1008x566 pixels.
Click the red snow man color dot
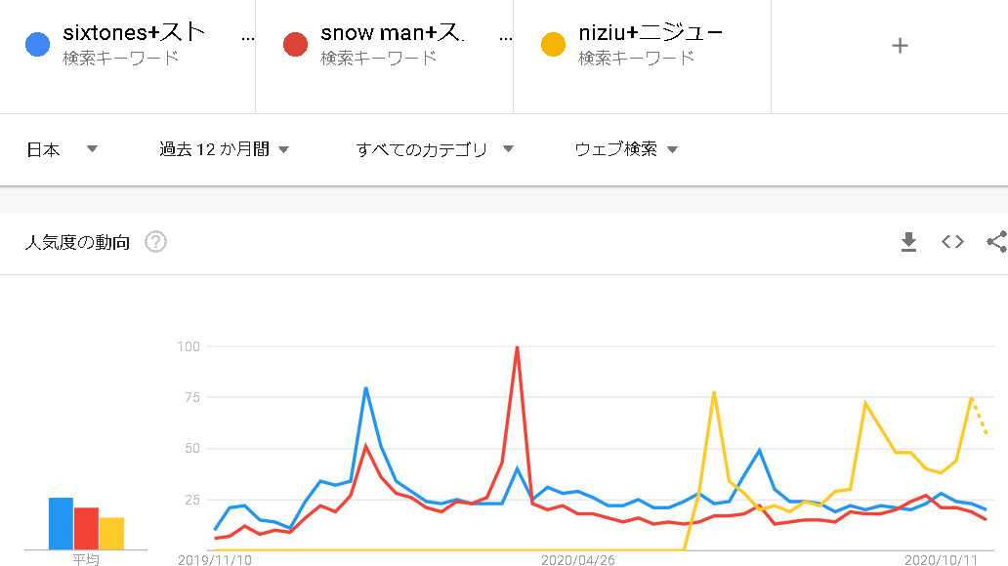(x=295, y=44)
